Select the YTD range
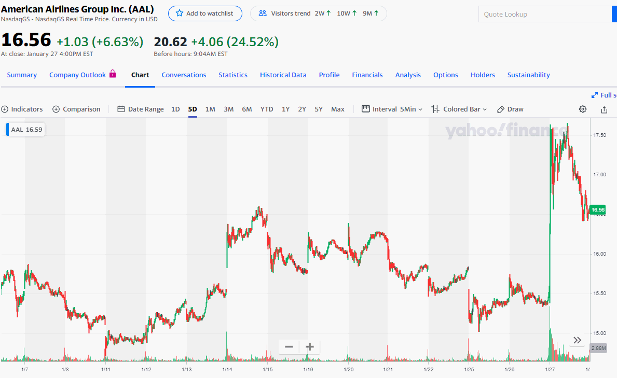The height and width of the screenshot is (378, 617). 266,109
